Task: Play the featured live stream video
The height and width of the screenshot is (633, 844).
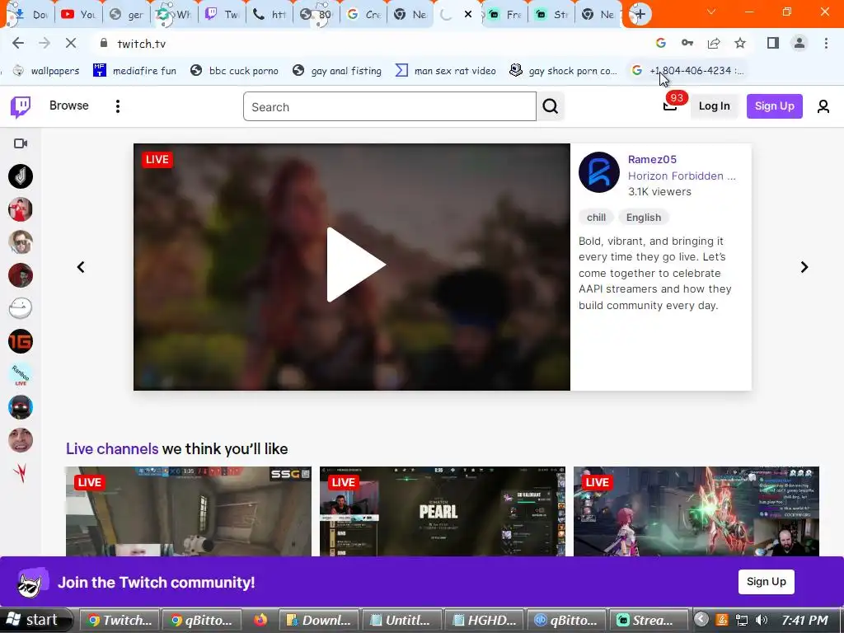Action: [355, 265]
